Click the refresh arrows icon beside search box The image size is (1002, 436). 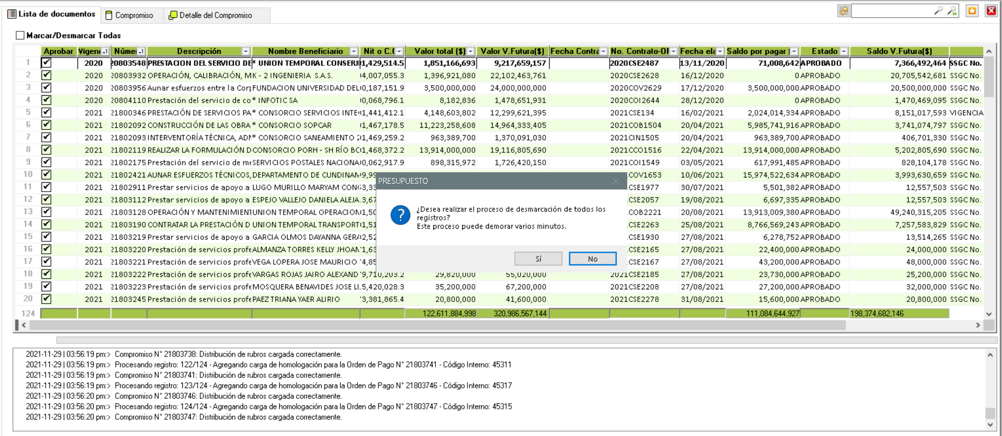coord(843,11)
